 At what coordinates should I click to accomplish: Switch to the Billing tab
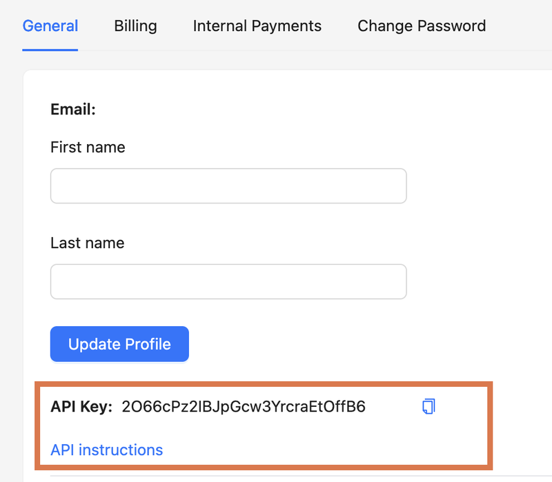(135, 26)
